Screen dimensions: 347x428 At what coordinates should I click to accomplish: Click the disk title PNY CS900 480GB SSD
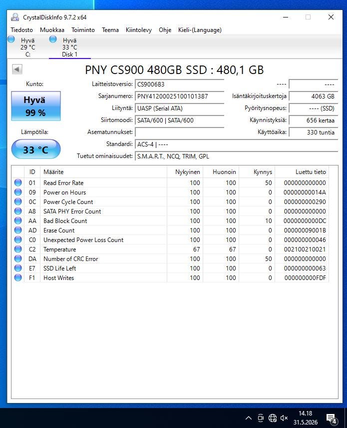point(174,70)
